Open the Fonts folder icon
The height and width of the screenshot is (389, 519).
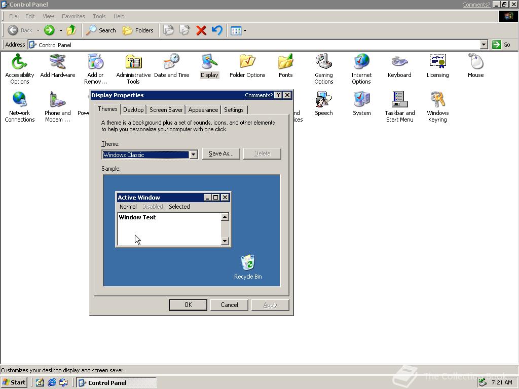click(285, 66)
